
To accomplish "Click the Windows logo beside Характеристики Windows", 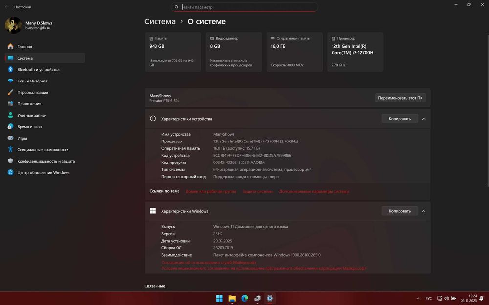I will click(153, 211).
